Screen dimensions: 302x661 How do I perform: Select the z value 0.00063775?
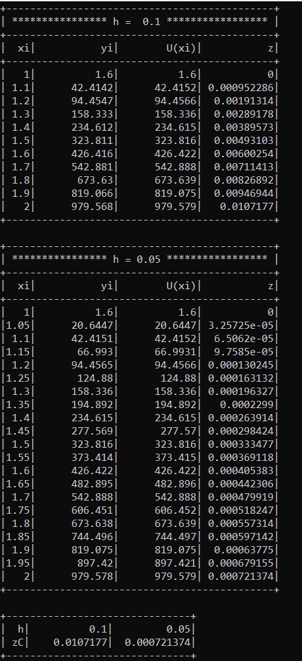pos(244,549)
